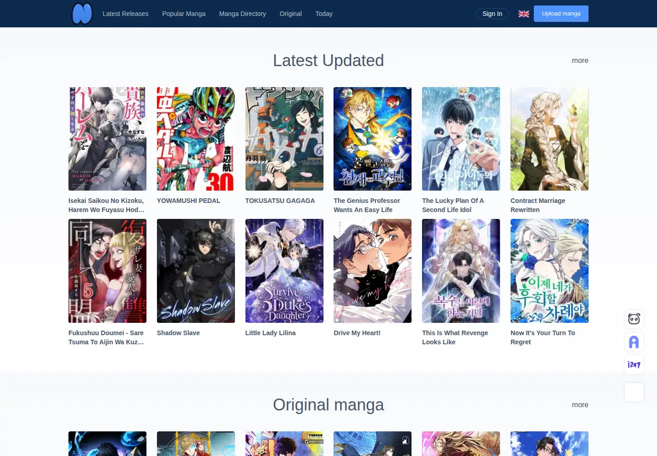Click the TOKUSATSU GAGAGA title link
The width and height of the screenshot is (657, 456).
(280, 201)
